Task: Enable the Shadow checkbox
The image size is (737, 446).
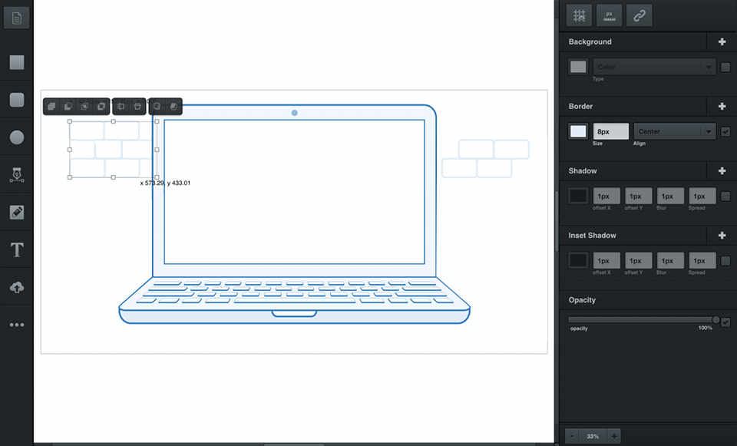Action: pos(725,196)
